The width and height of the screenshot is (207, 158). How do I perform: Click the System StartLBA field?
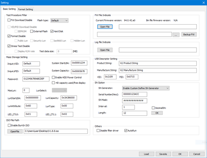point(79,63)
